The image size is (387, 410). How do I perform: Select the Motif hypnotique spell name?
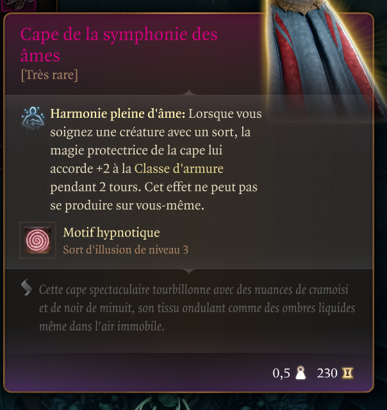click(111, 233)
